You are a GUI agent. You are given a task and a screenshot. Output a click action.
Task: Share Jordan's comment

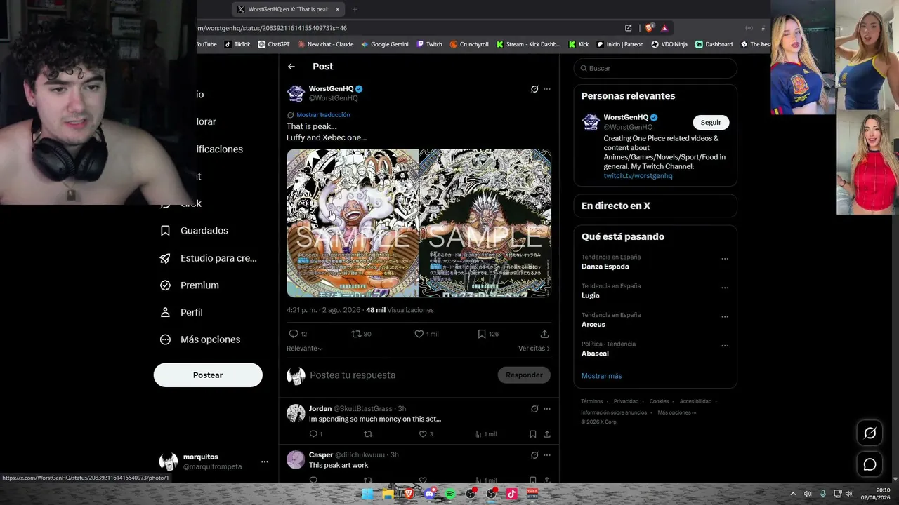547,434
